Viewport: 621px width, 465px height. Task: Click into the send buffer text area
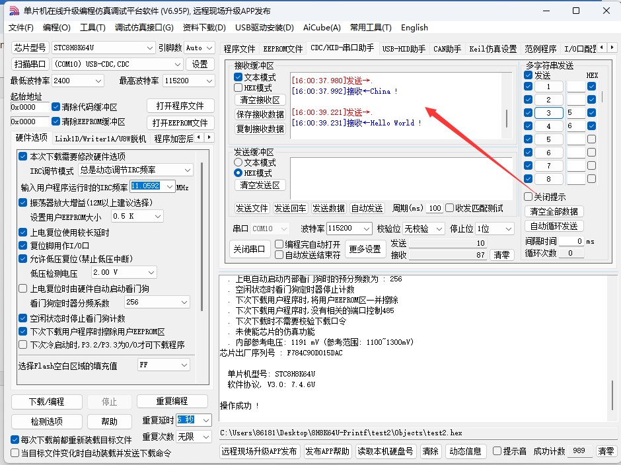[x=401, y=178]
